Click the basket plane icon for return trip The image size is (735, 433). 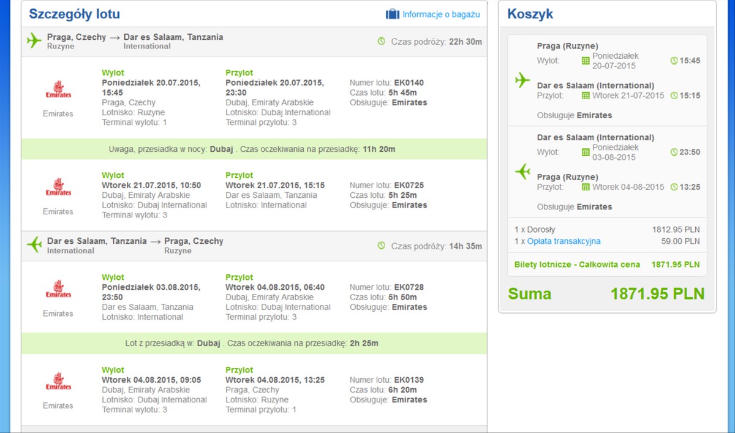pos(522,171)
